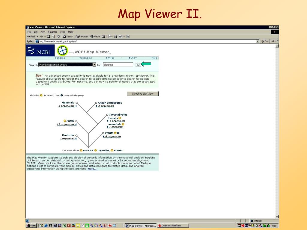Open the Windows Start button

(x=31, y=226)
